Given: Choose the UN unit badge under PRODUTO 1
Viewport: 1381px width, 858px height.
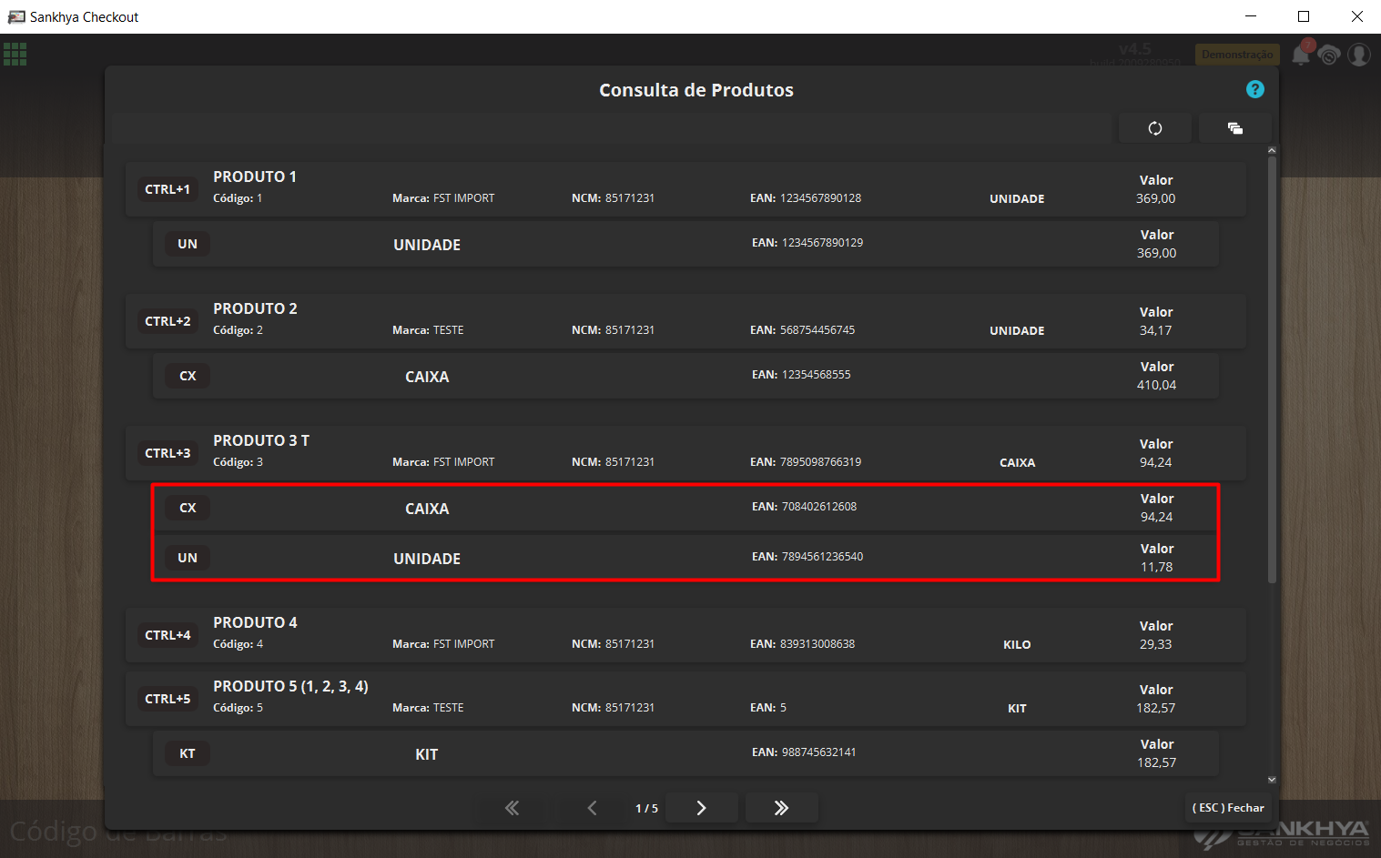Looking at the screenshot, I should pos(188,244).
